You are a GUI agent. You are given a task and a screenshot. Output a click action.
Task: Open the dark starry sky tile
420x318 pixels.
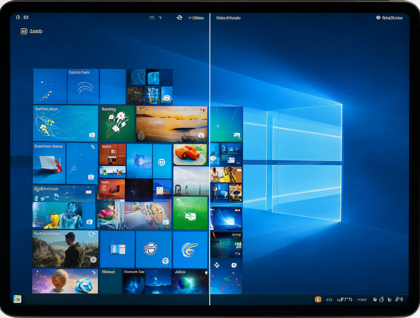(x=139, y=190)
